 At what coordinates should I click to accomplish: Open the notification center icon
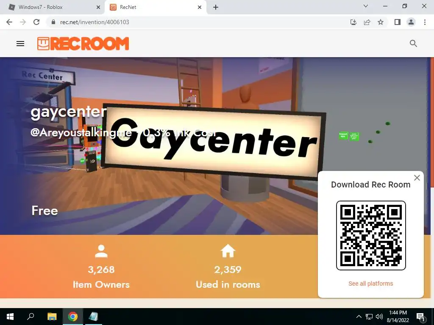421,317
